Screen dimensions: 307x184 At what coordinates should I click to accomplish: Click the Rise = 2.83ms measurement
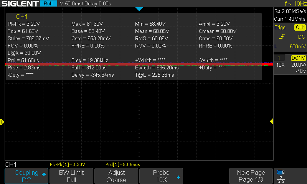pos(24,67)
